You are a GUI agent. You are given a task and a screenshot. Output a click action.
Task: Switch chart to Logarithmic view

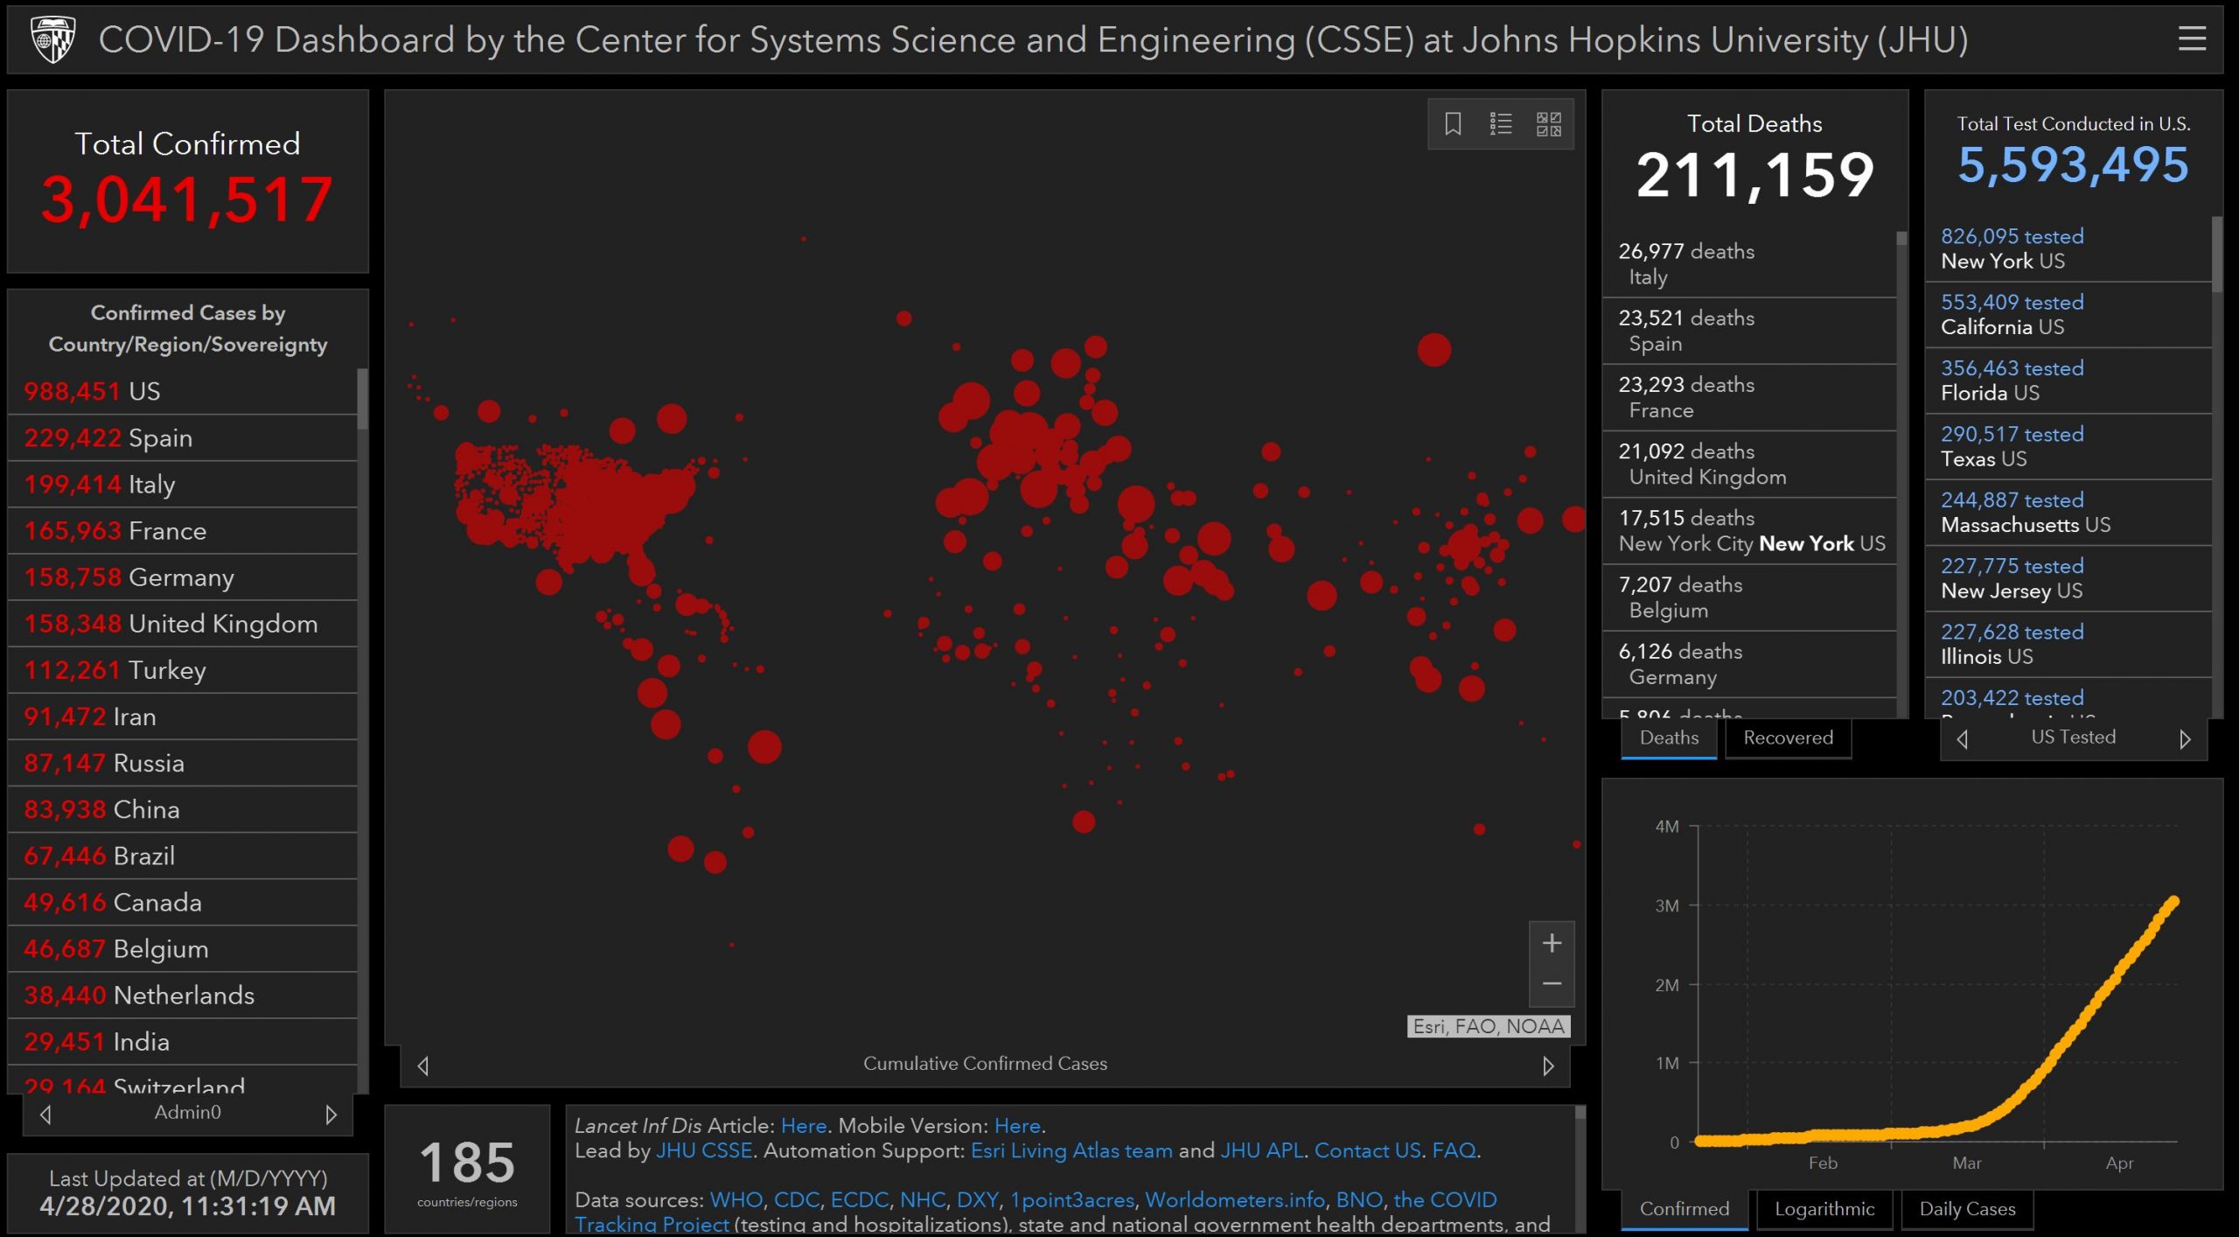pos(1824,1209)
